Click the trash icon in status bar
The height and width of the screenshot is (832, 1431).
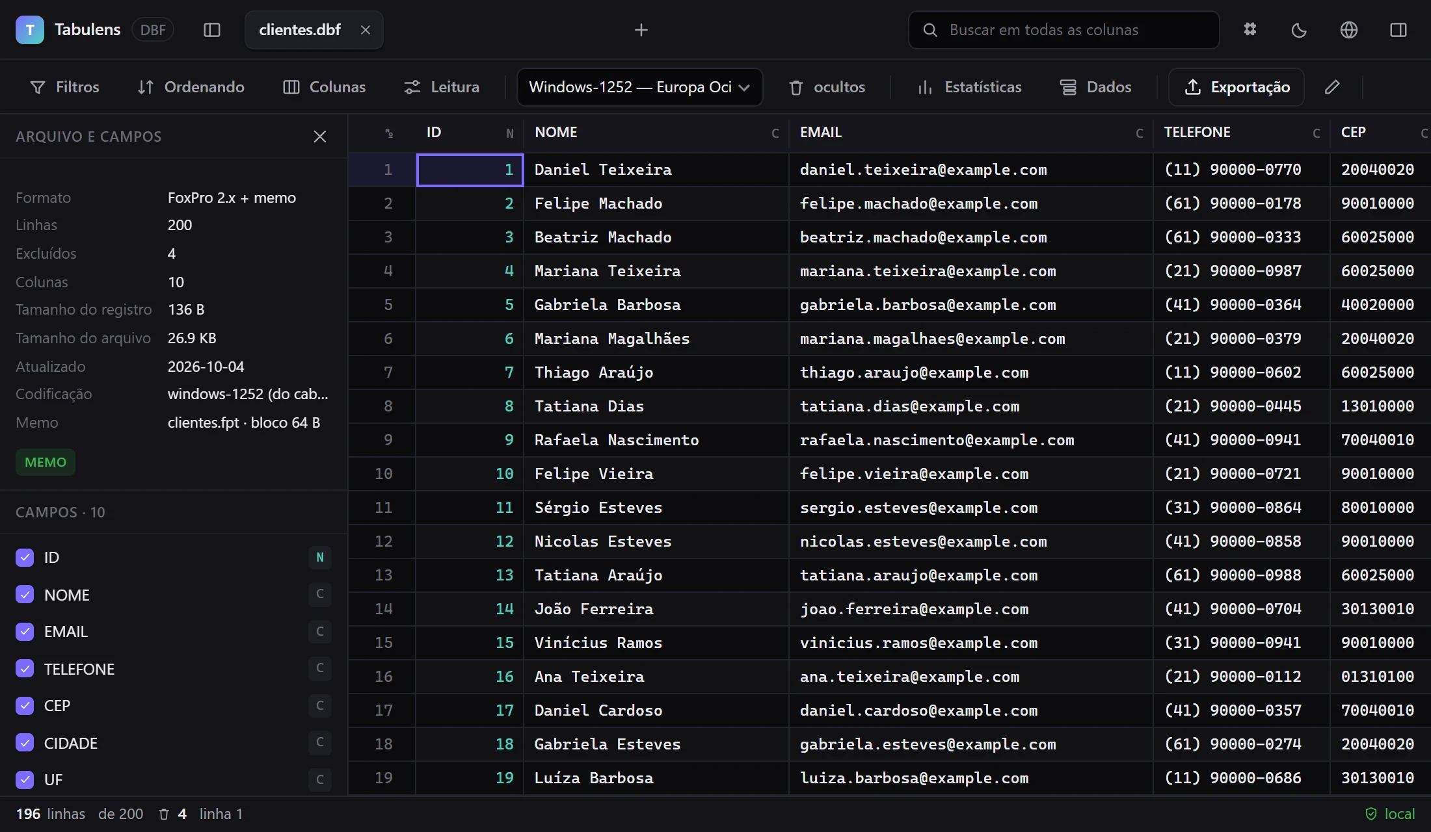tap(164, 814)
